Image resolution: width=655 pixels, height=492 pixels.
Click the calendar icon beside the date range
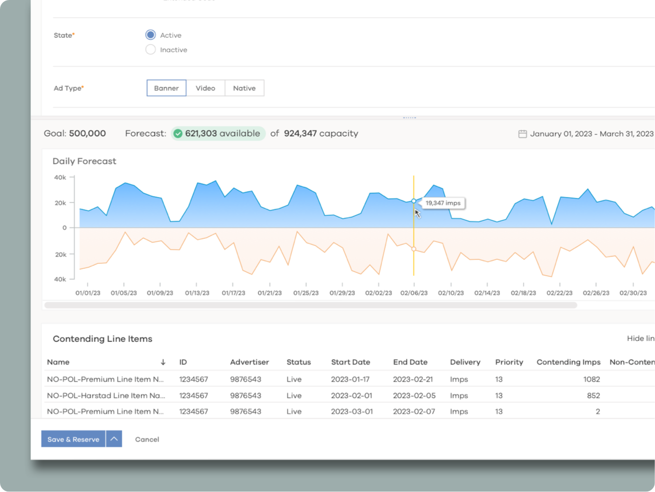tap(522, 133)
